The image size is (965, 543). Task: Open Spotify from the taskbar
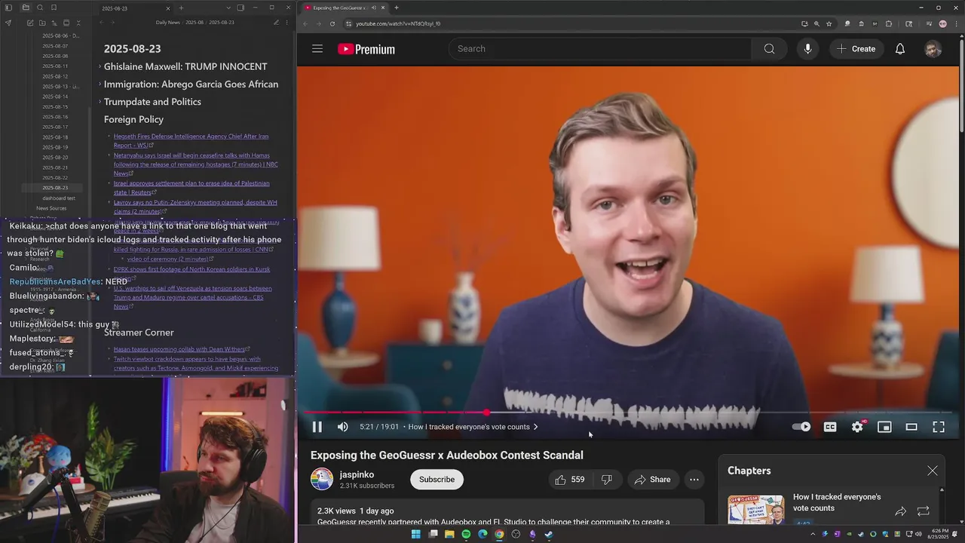click(466, 534)
